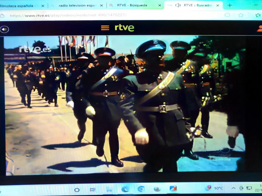Viewport: 262px width, 196px height.
Task: Expand hidden system tray icons
Action: [x=233, y=188]
